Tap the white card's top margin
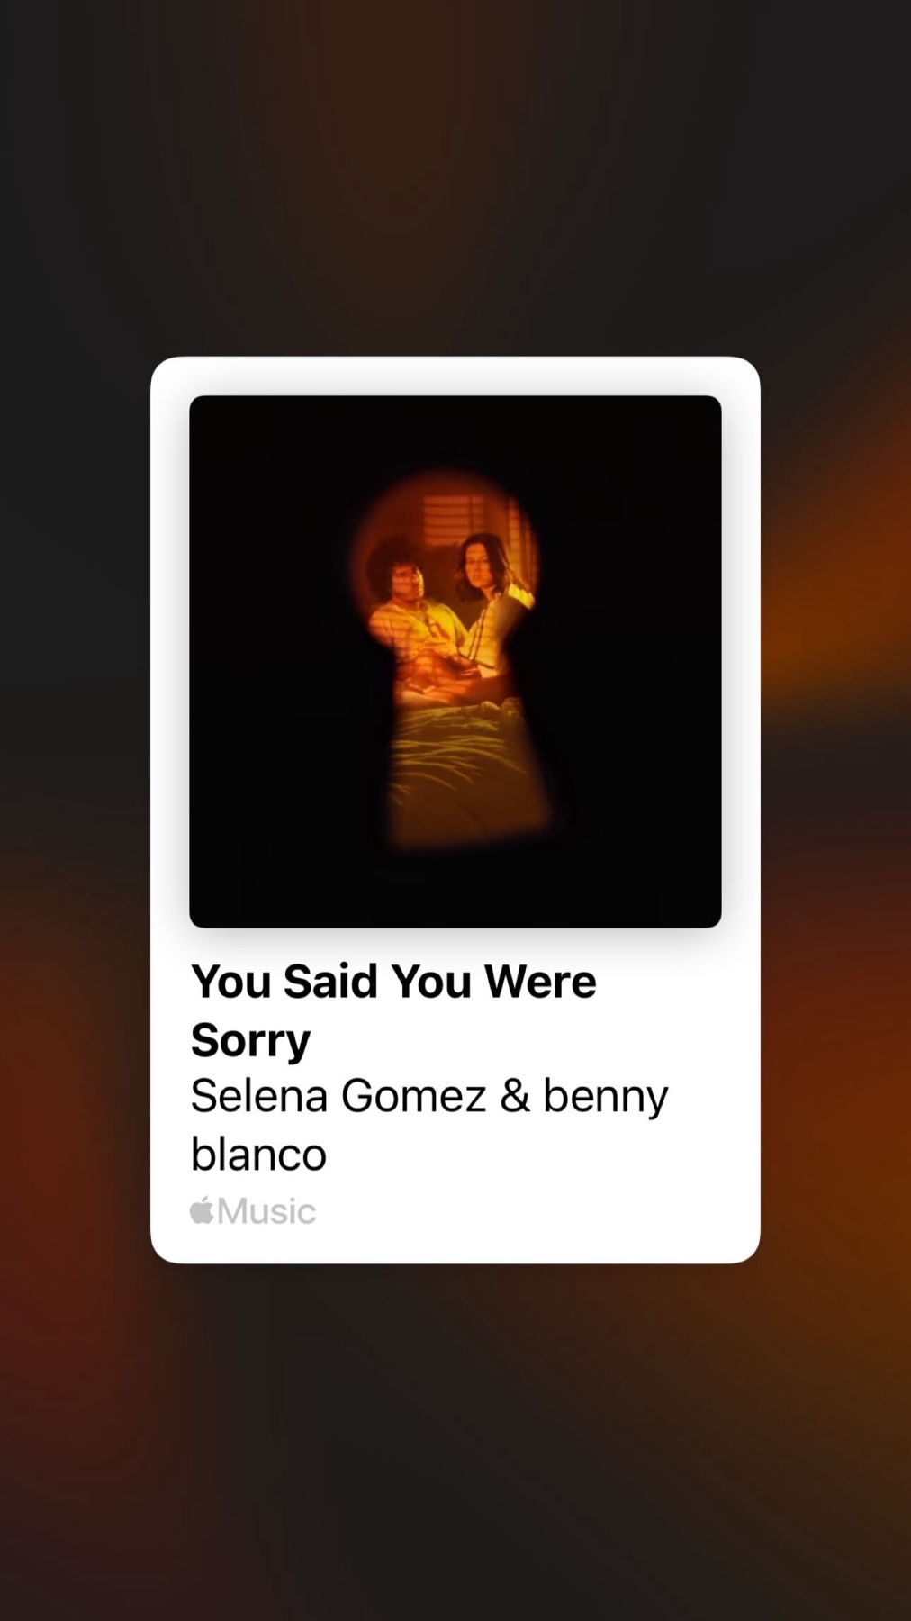 (x=455, y=376)
